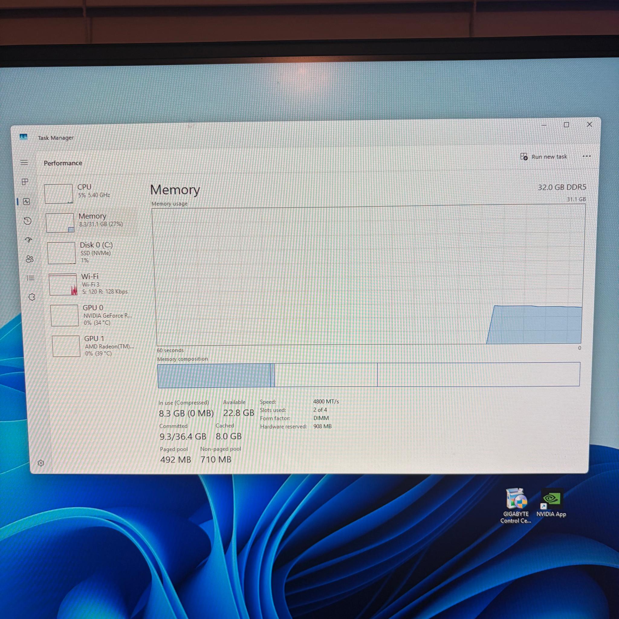
Task: Open the Services page icon
Action: [32, 297]
